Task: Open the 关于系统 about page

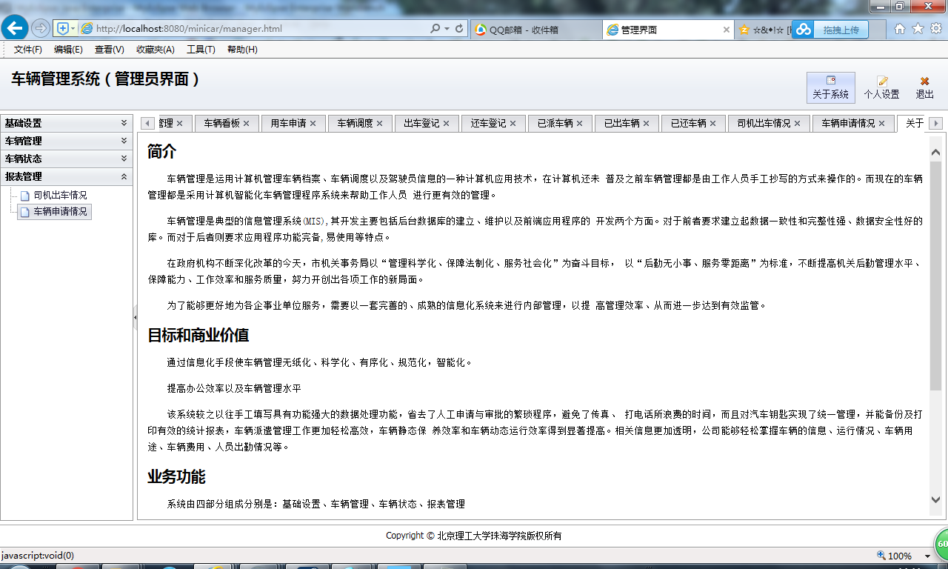Action: [830, 87]
